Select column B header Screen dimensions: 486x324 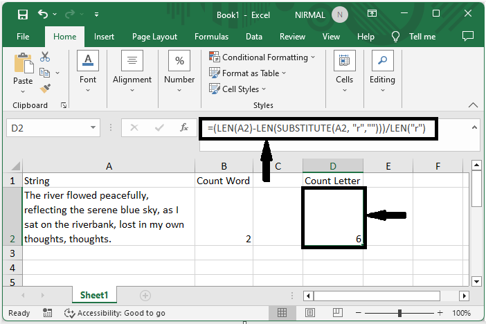(x=224, y=166)
